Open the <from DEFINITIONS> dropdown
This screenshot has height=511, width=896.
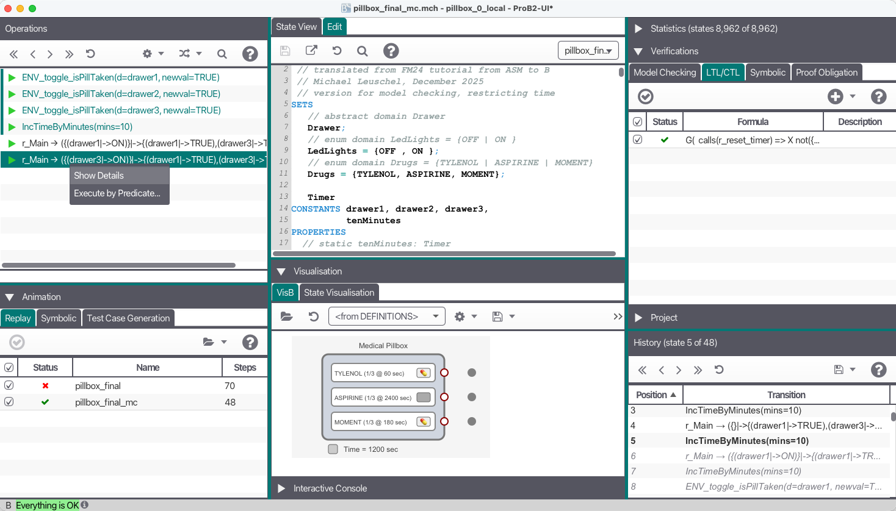pos(386,316)
